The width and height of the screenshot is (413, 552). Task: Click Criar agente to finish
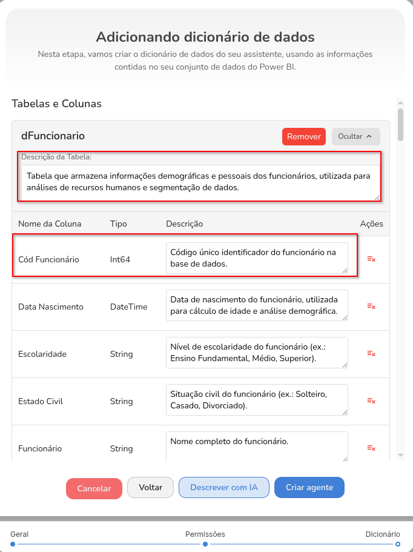[309, 488]
